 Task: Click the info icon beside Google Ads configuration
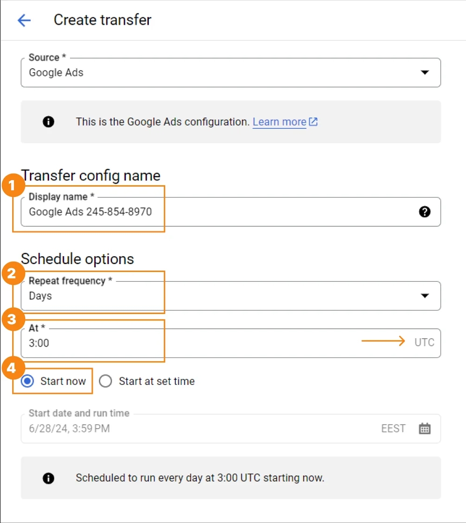tap(49, 122)
